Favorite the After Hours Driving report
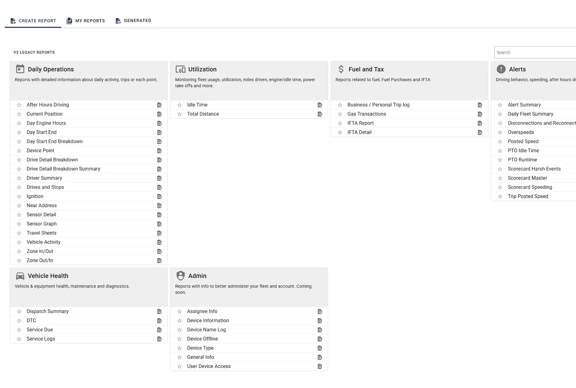576x388 pixels. pos(19,105)
